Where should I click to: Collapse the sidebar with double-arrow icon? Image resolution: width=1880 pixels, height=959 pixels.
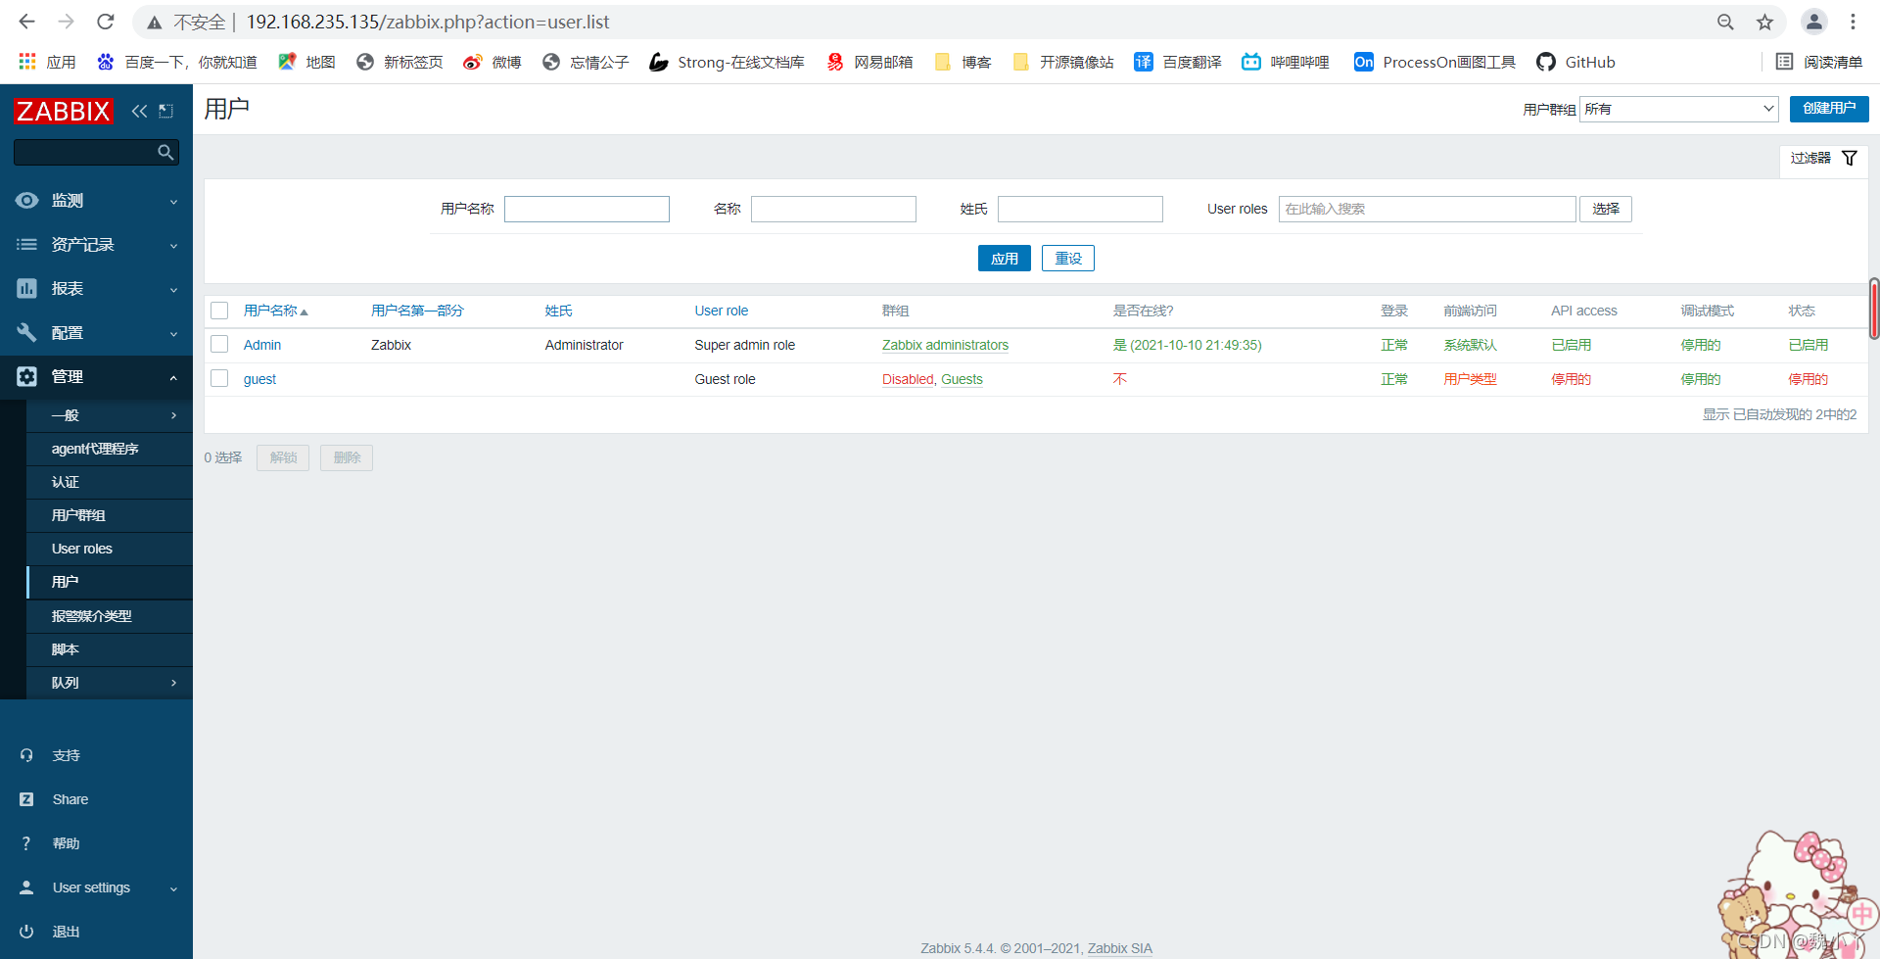coord(139,111)
